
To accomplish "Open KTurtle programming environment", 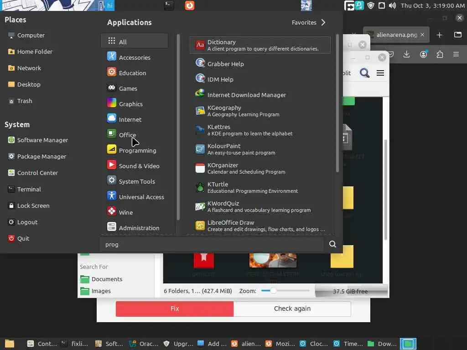I will pos(259,187).
